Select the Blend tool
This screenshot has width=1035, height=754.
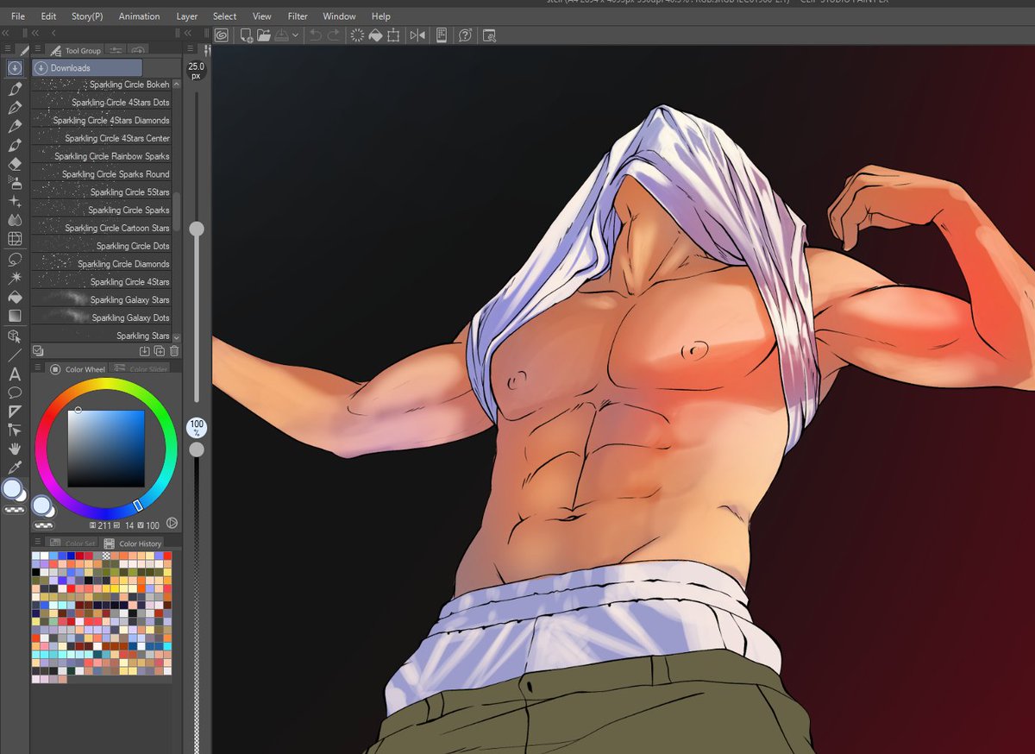pyautogui.click(x=15, y=221)
